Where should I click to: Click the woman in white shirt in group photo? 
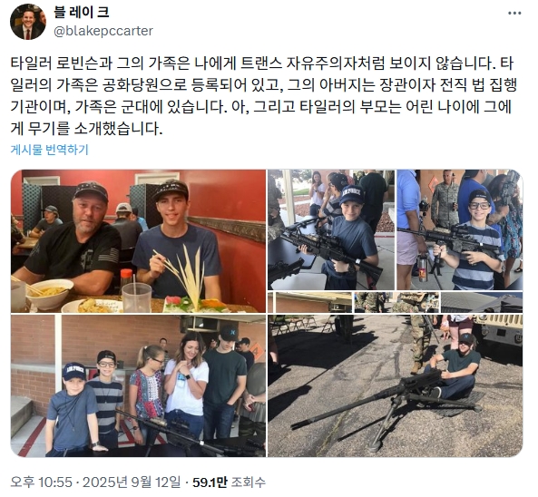186,384
